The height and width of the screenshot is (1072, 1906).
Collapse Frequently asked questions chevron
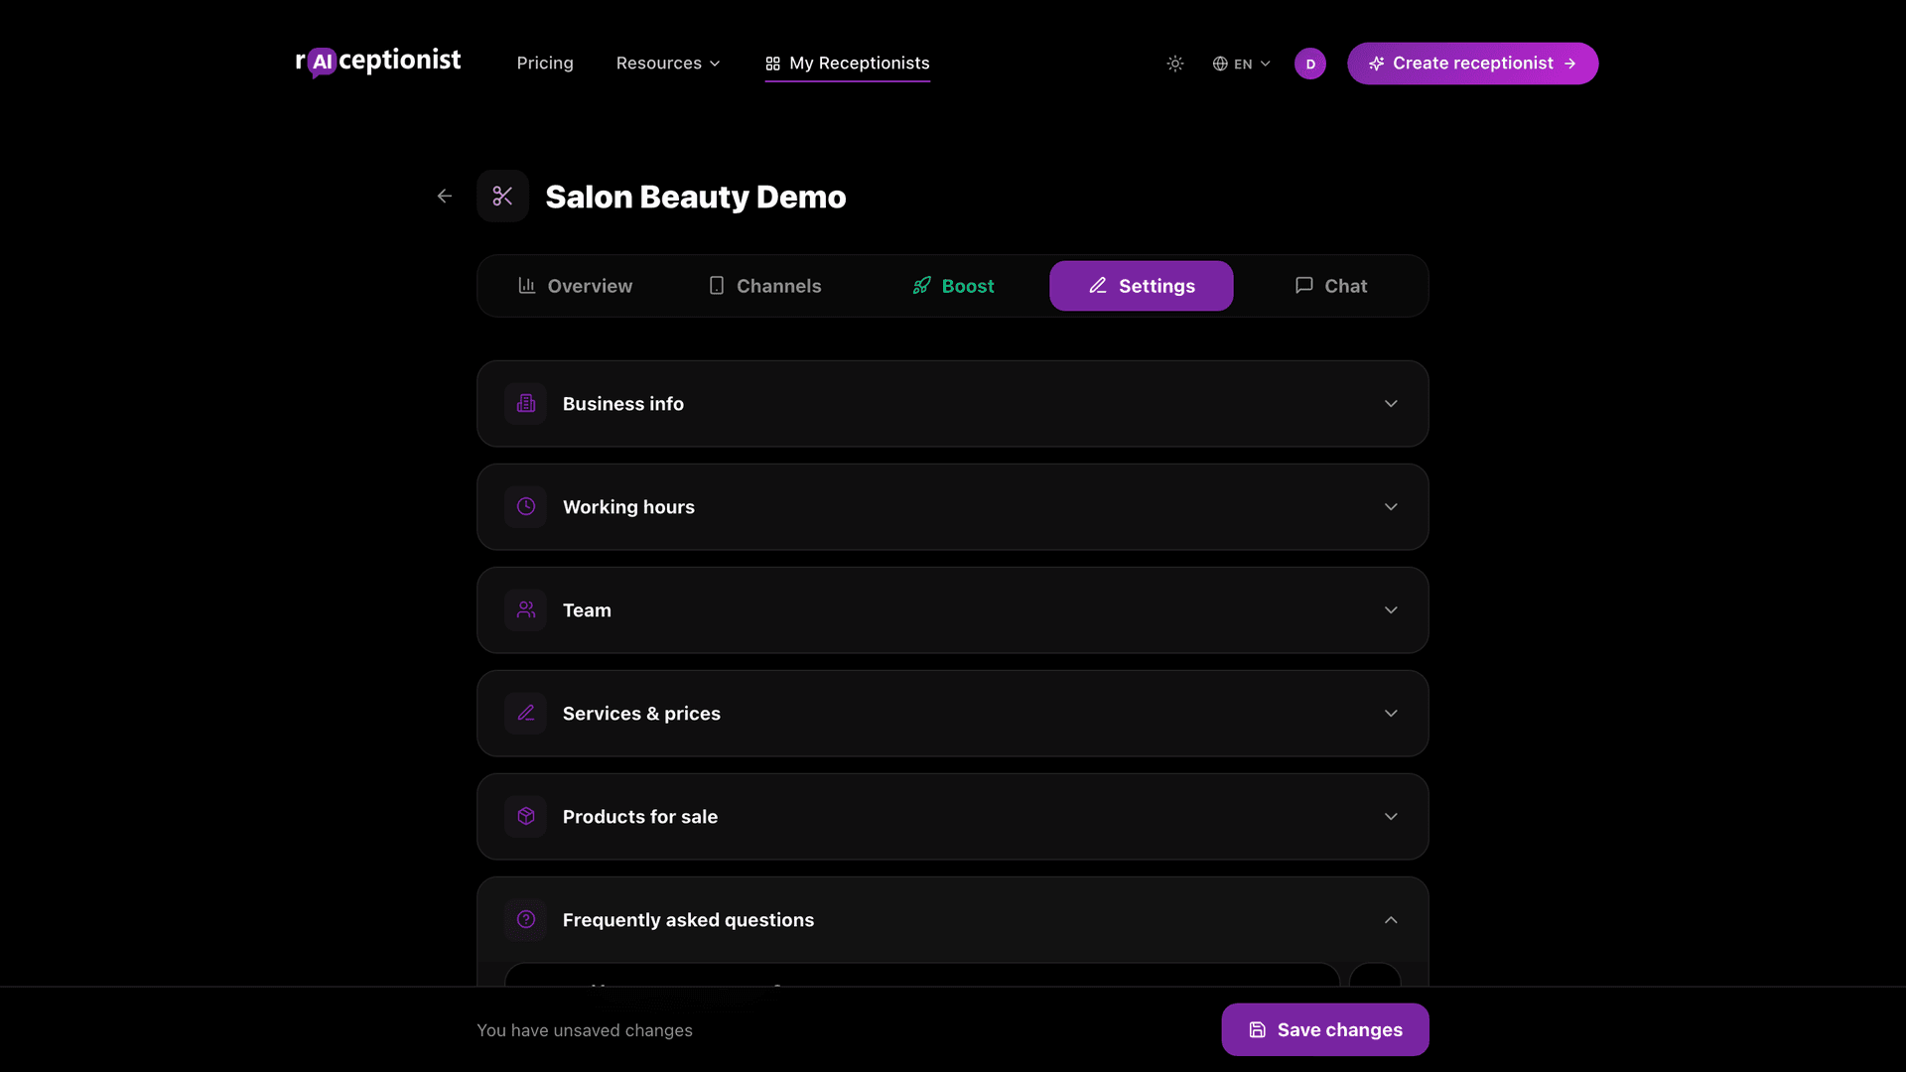pyautogui.click(x=1391, y=920)
